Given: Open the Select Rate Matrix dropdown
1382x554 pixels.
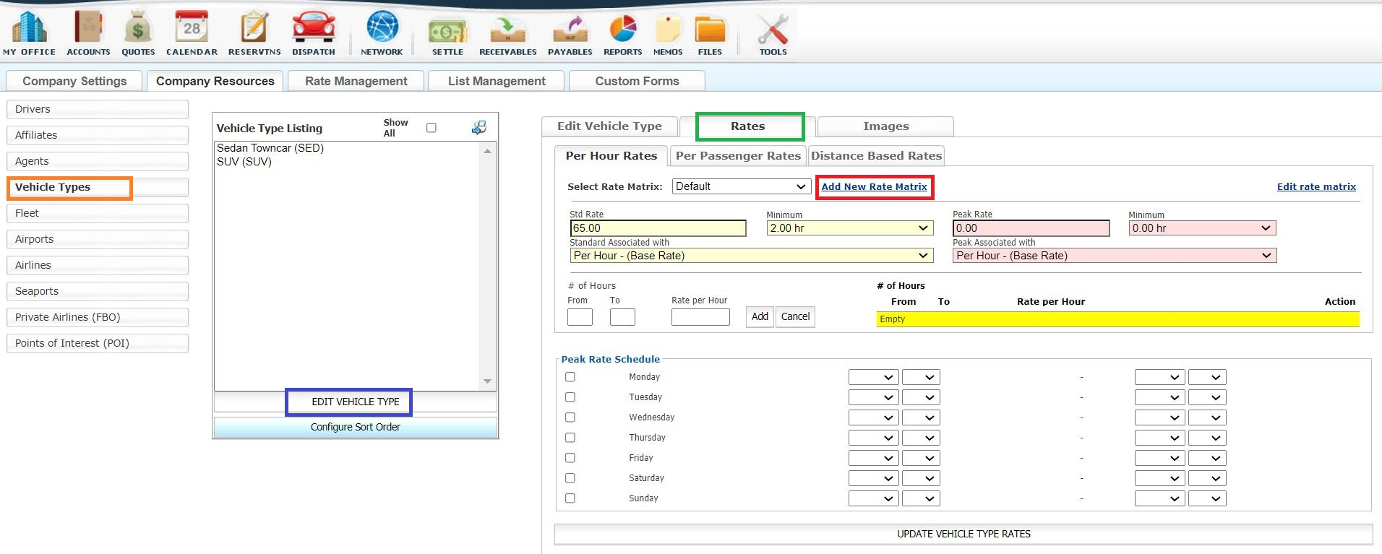Looking at the screenshot, I should (741, 186).
